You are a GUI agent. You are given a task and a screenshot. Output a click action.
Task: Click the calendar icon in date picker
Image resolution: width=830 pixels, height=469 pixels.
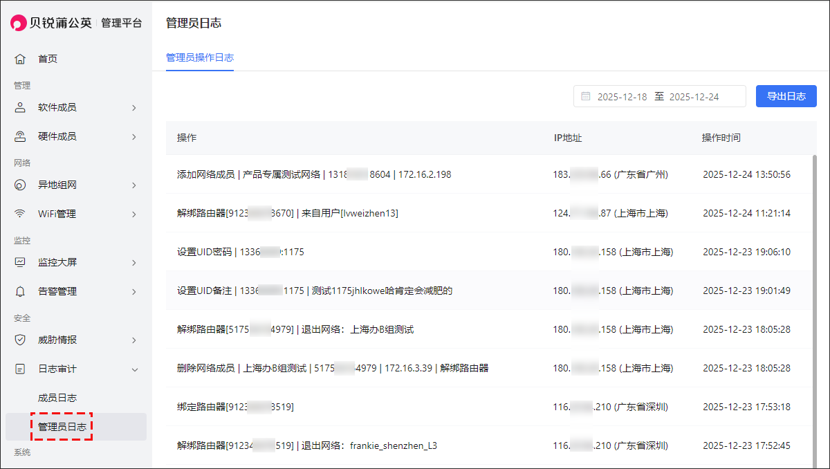coord(586,97)
